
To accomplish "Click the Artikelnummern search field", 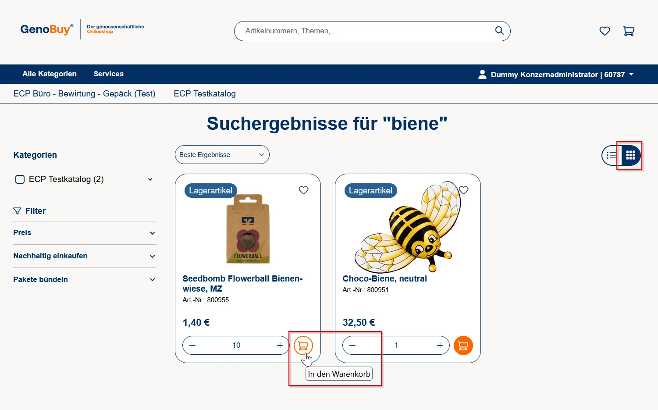I will [364, 31].
